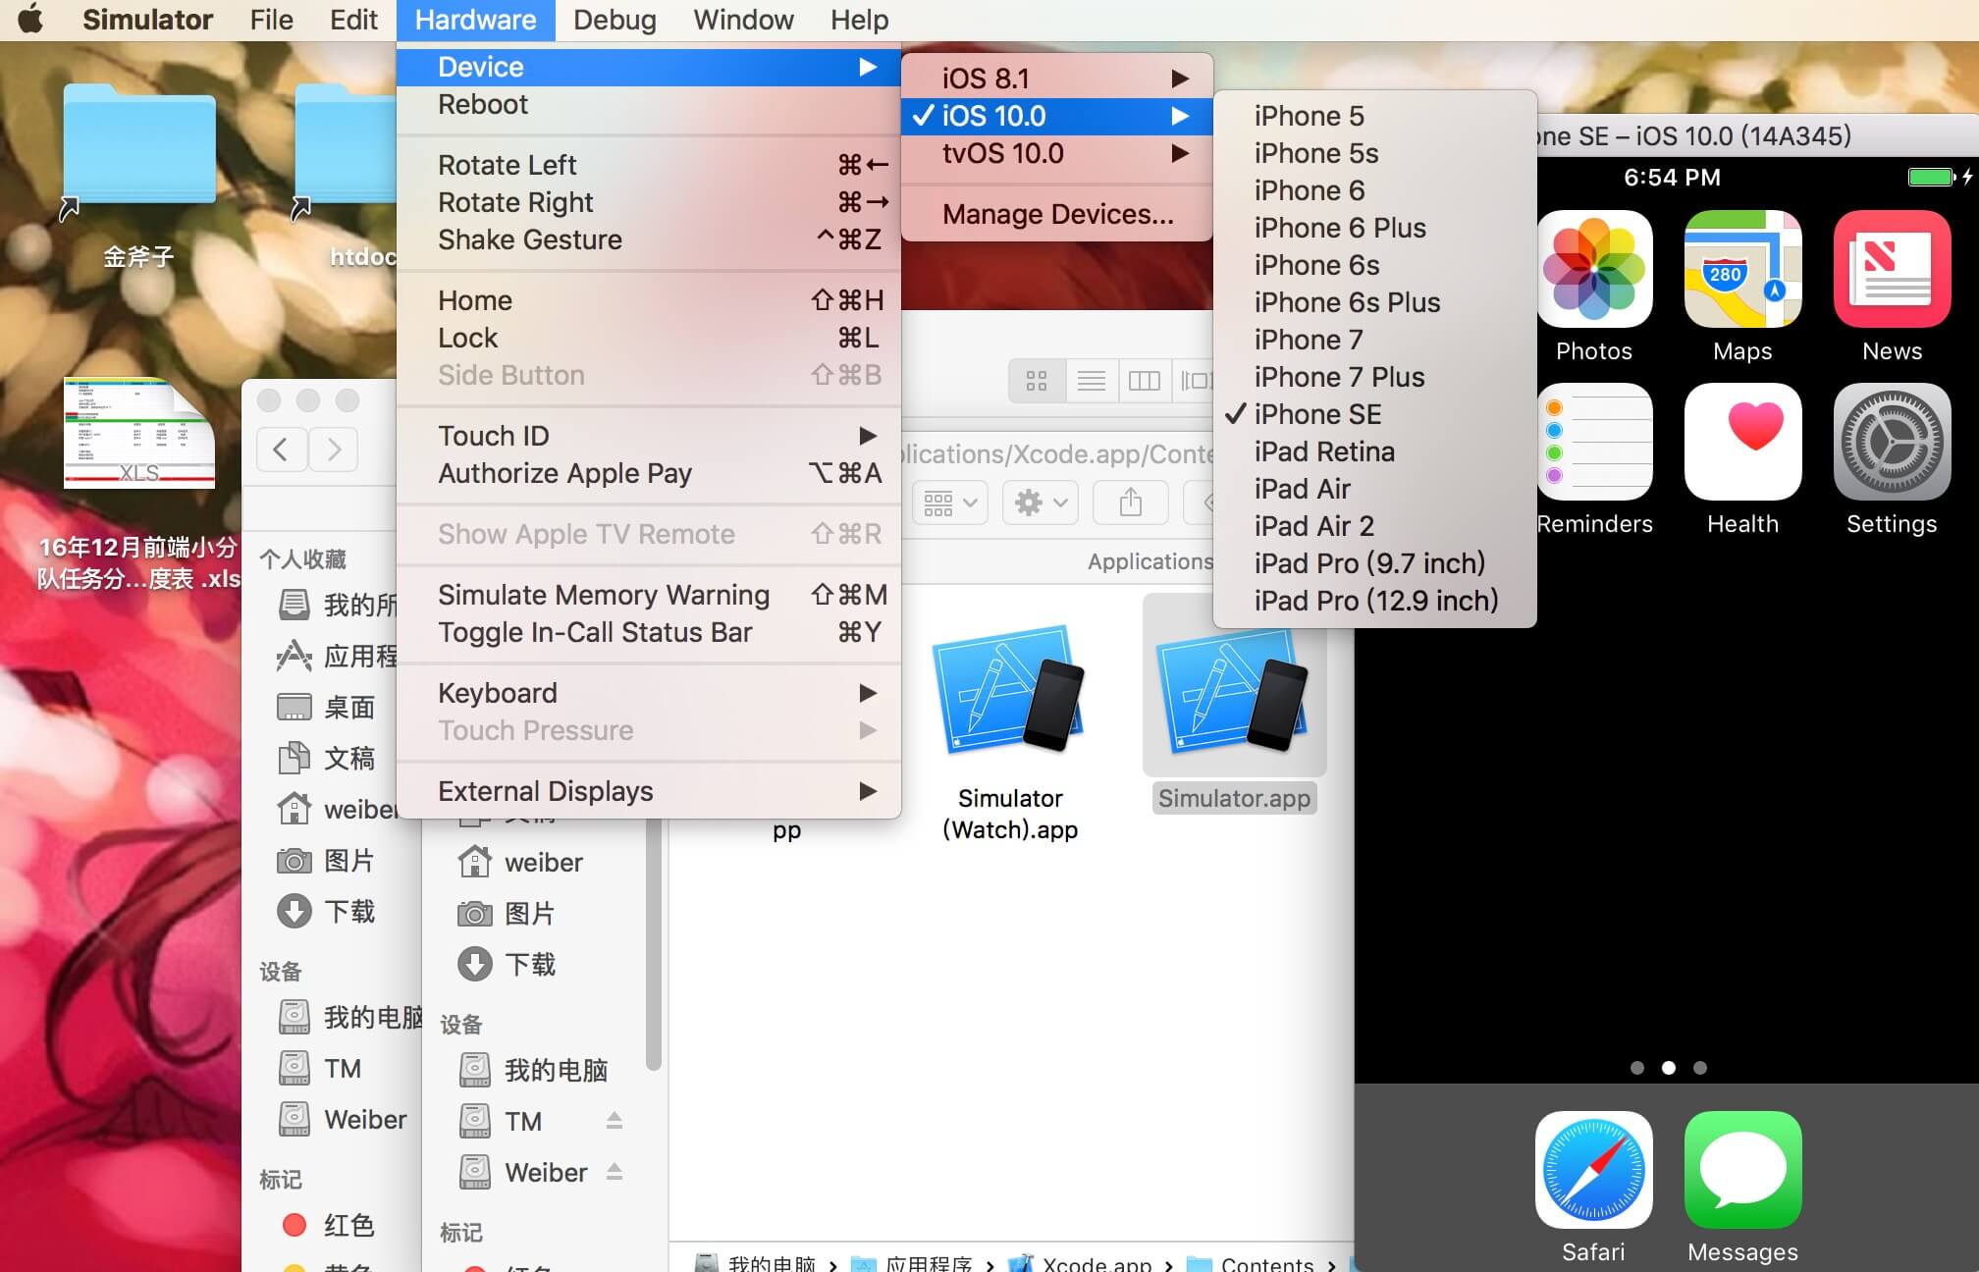1979x1272 pixels.
Task: Open the htdocs folder alias on desktop
Action: coord(346,152)
